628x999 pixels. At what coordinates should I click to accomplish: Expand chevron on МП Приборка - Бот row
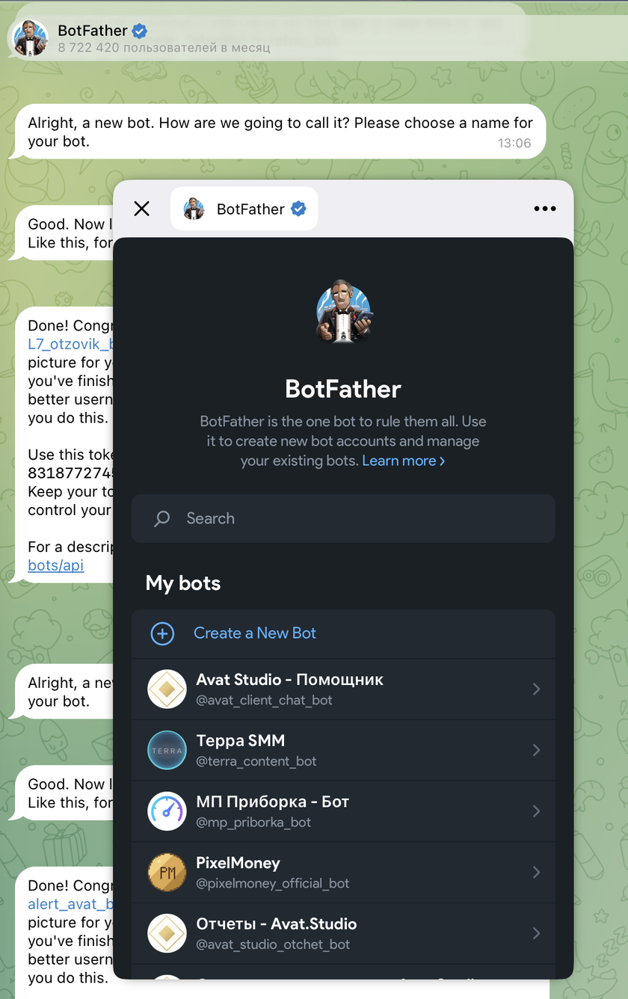(x=536, y=811)
